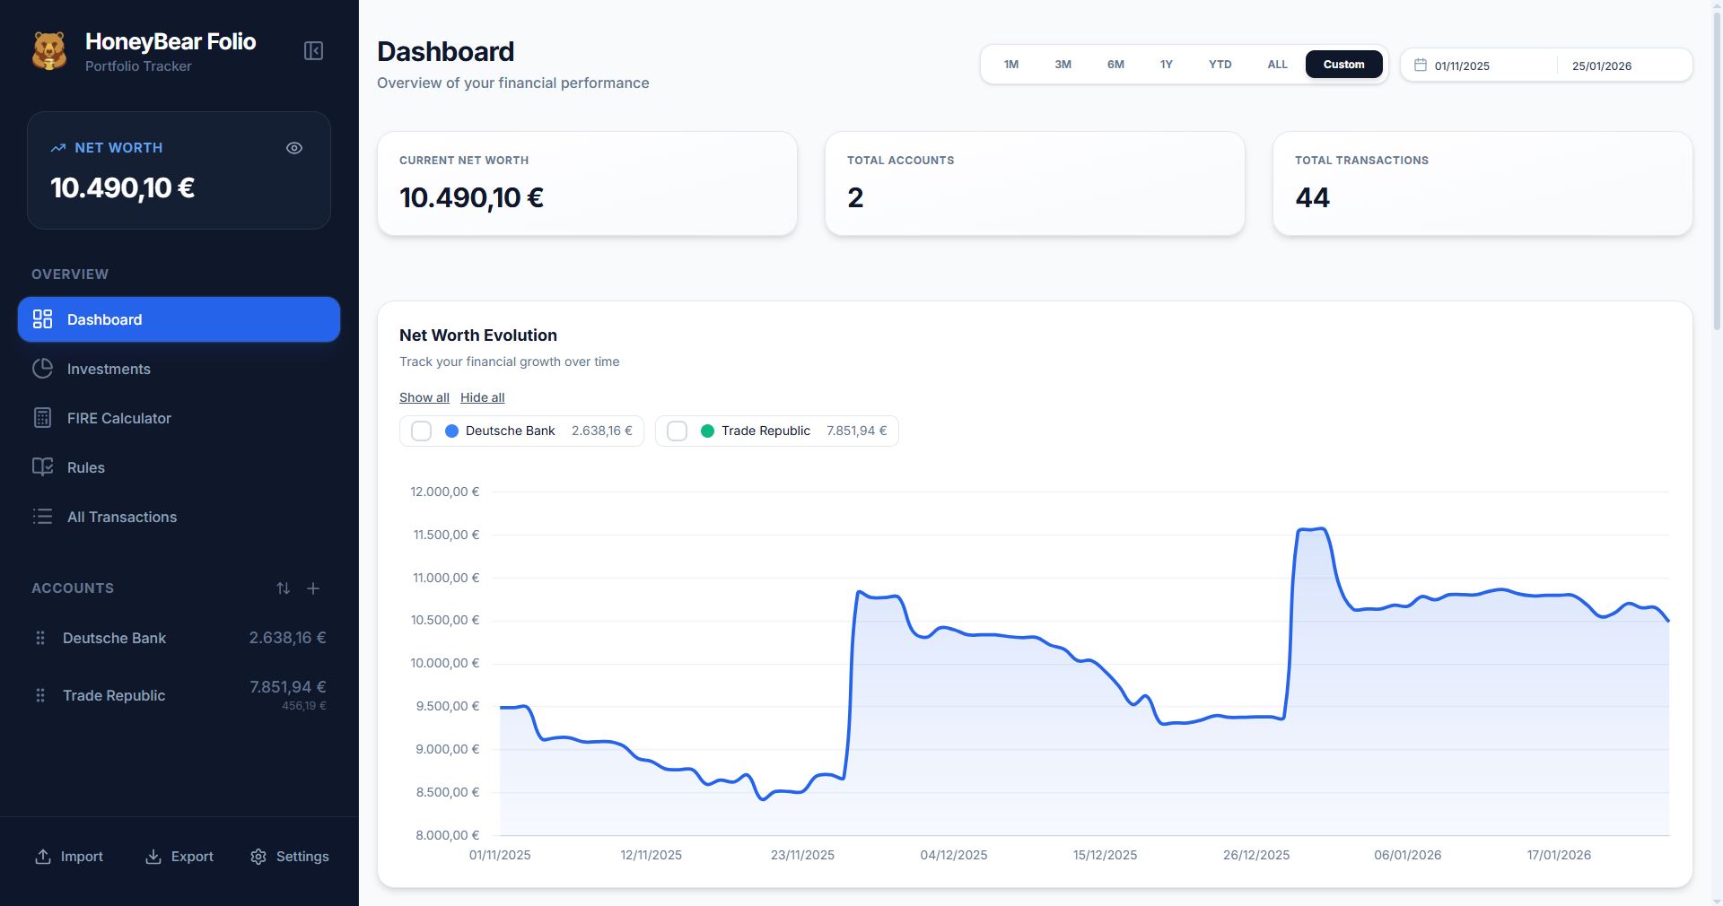1723x906 pixels.
Task: Open All Transactions via its list icon
Action: click(x=43, y=517)
